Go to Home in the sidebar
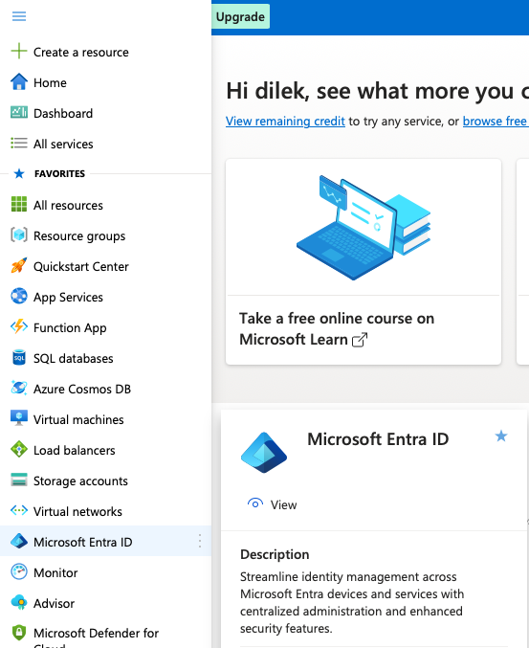The width and height of the screenshot is (529, 648). [50, 83]
